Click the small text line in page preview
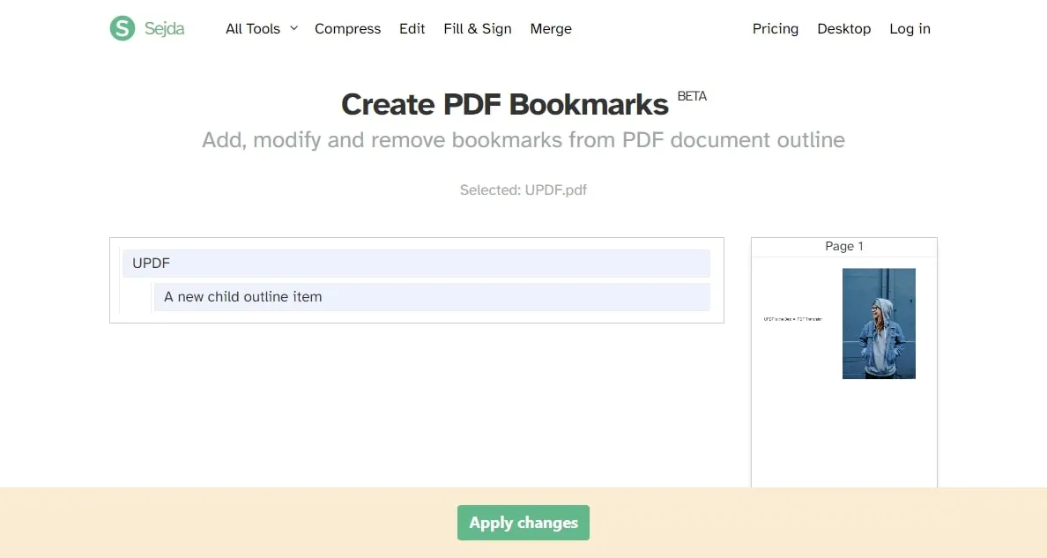The width and height of the screenshot is (1047, 558). coord(792,319)
